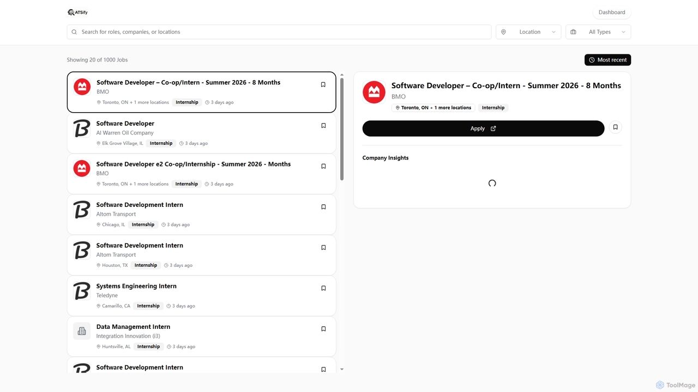Open the Dashboard page
Image resolution: width=698 pixels, height=392 pixels.
coord(612,12)
